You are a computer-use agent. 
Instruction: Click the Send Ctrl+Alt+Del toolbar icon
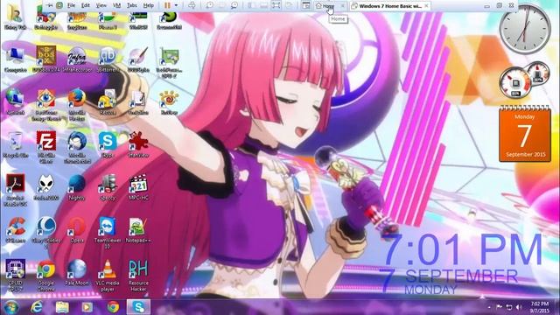(x=192, y=5)
